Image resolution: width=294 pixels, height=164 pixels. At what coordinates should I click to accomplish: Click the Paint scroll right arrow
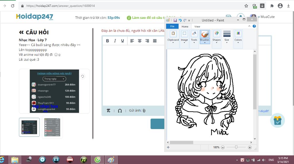pyautogui.click(x=251, y=143)
